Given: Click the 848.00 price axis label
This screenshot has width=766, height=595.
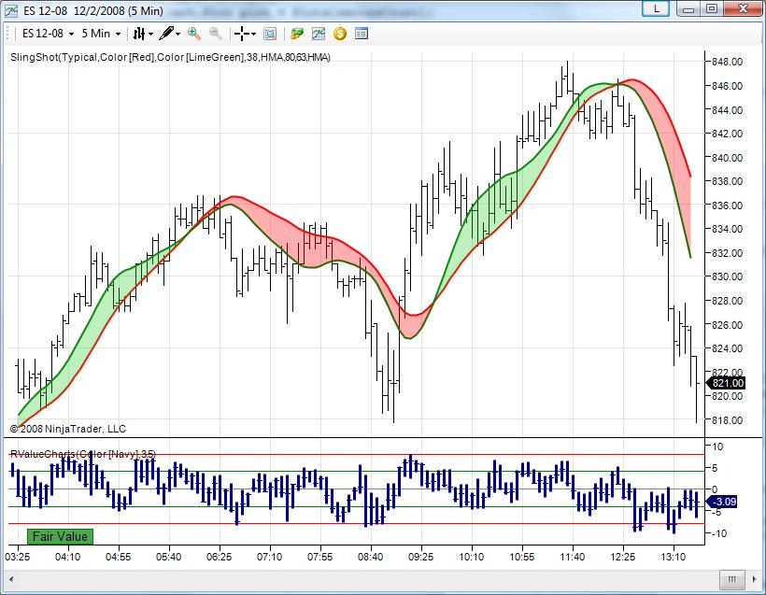Looking at the screenshot, I should click(728, 62).
